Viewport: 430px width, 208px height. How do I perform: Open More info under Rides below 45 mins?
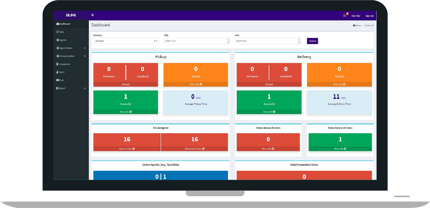tap(340, 149)
